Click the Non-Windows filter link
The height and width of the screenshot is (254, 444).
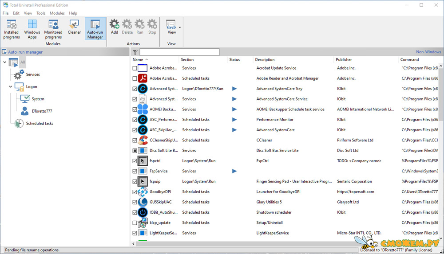point(428,52)
